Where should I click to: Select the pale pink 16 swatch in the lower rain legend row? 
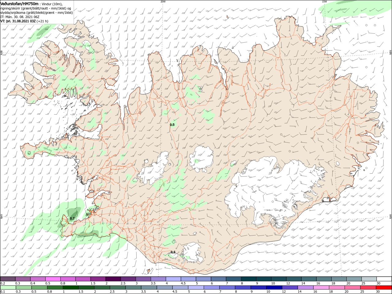[x=321, y=288]
